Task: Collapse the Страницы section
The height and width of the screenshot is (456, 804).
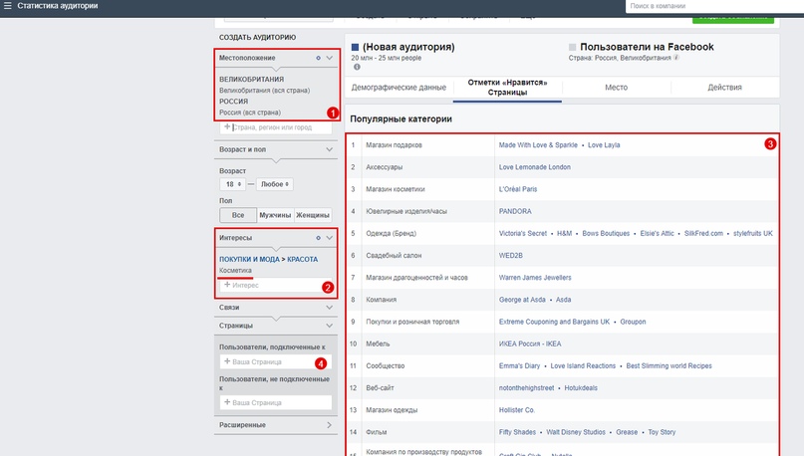Action: tap(329, 326)
